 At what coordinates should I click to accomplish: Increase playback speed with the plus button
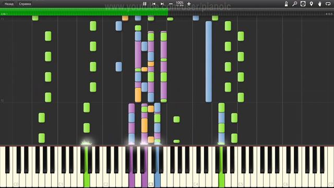tap(189, 4)
